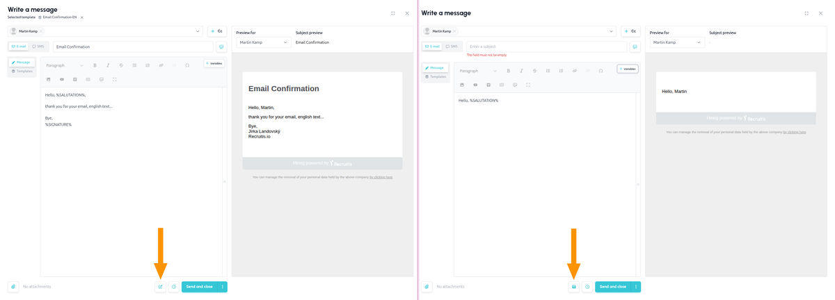Click the icon next to the empty subject field
This screenshot has height=300, width=835.
[635, 47]
